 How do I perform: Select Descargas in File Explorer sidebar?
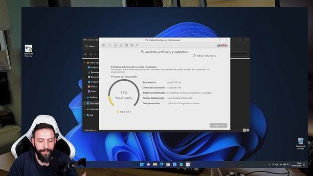93,72
